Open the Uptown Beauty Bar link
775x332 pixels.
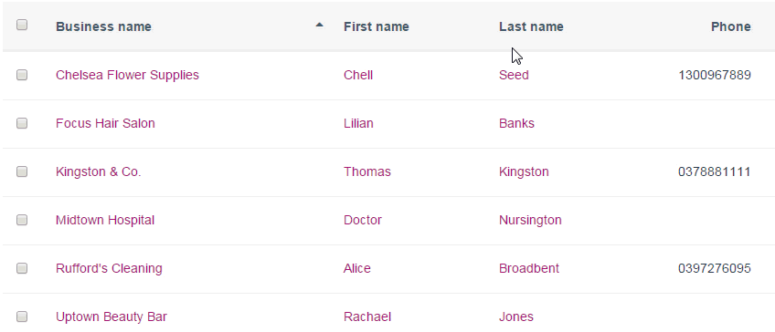click(111, 316)
